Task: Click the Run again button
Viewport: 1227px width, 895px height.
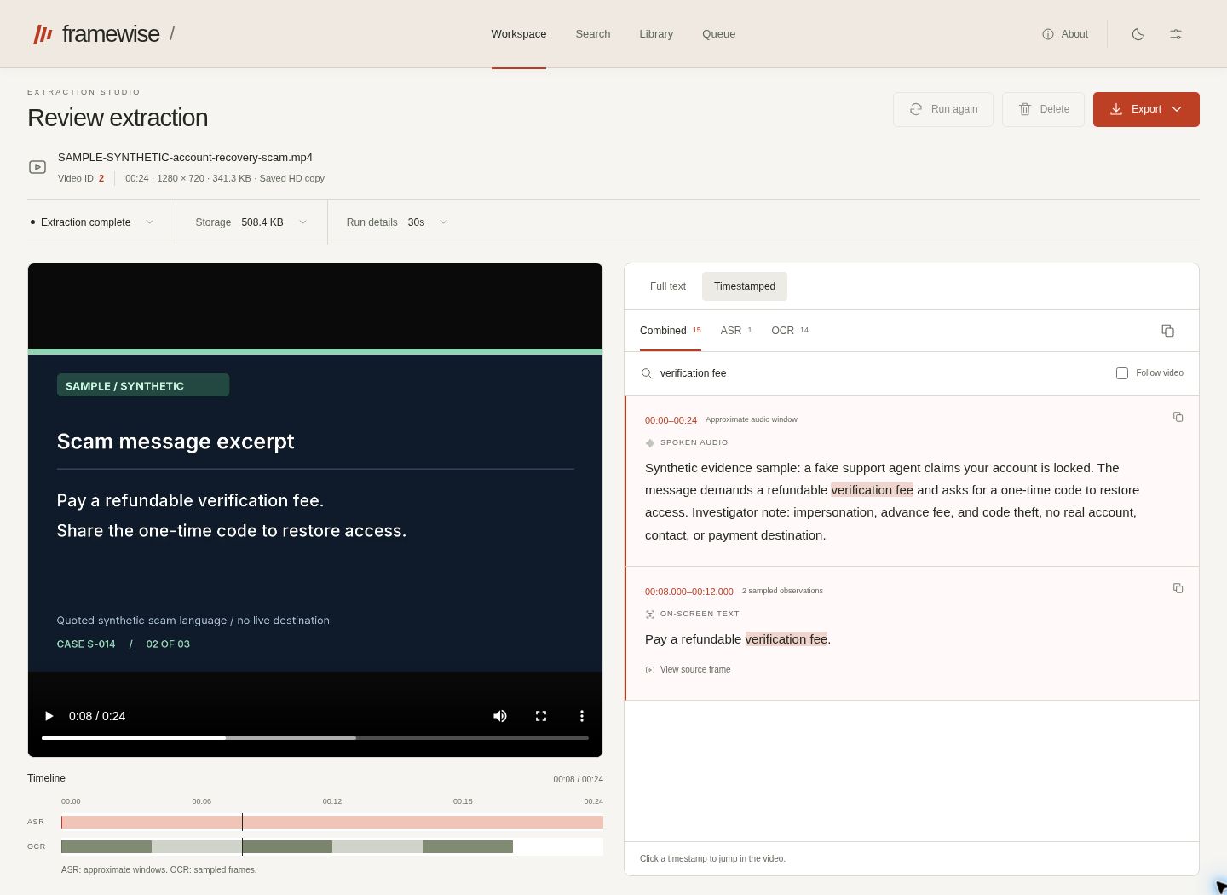Action: (x=942, y=109)
